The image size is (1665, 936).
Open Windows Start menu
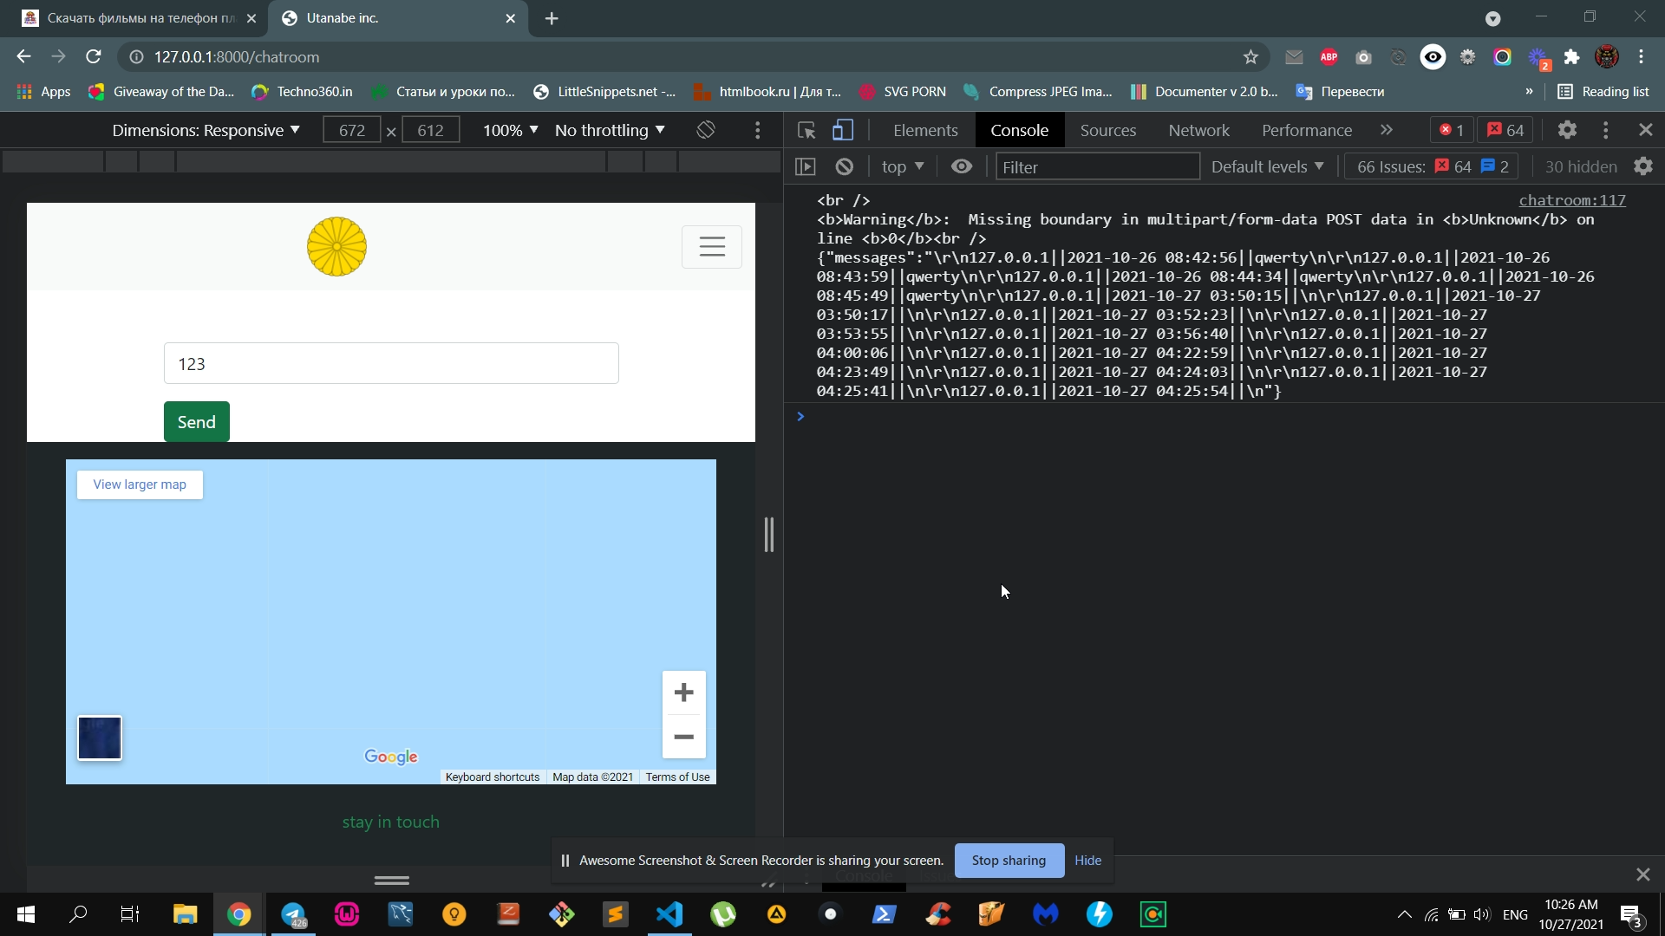pos(26,914)
